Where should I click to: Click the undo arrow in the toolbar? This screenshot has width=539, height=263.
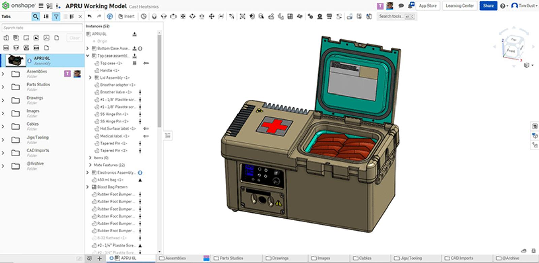click(90, 16)
